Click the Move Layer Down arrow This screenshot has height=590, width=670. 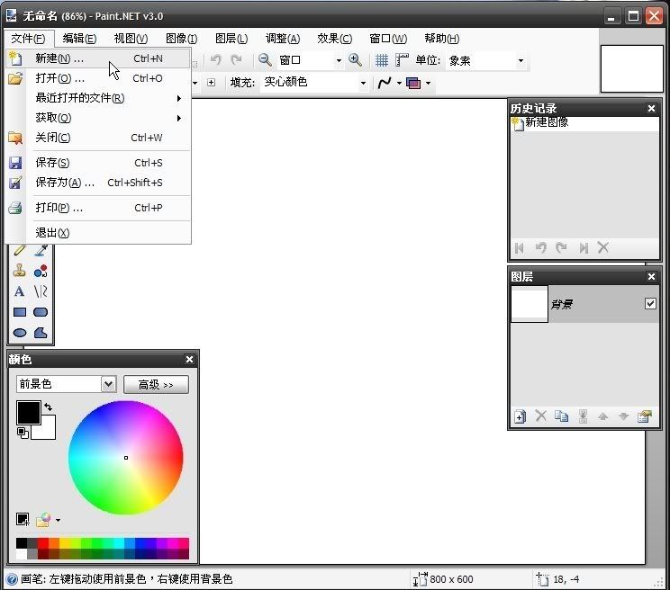(x=623, y=416)
